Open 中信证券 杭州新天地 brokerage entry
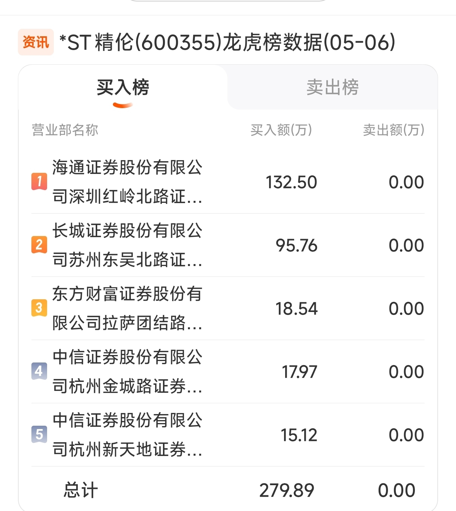The width and height of the screenshot is (456, 511). tap(127, 435)
